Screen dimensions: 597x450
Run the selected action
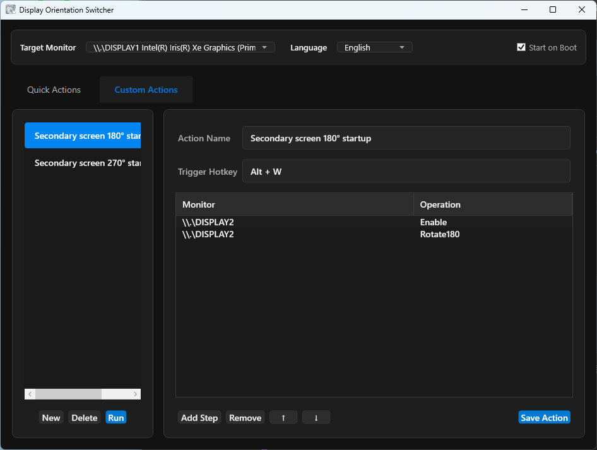[x=116, y=417]
